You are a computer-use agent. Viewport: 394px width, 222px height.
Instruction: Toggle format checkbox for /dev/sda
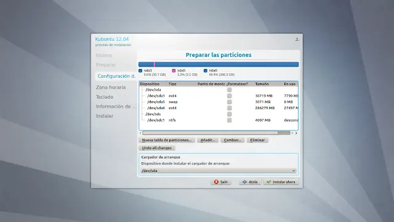230,89
